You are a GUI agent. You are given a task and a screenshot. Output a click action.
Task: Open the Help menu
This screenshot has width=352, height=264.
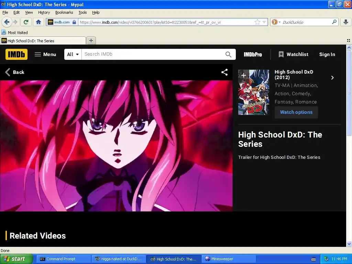tap(96, 12)
